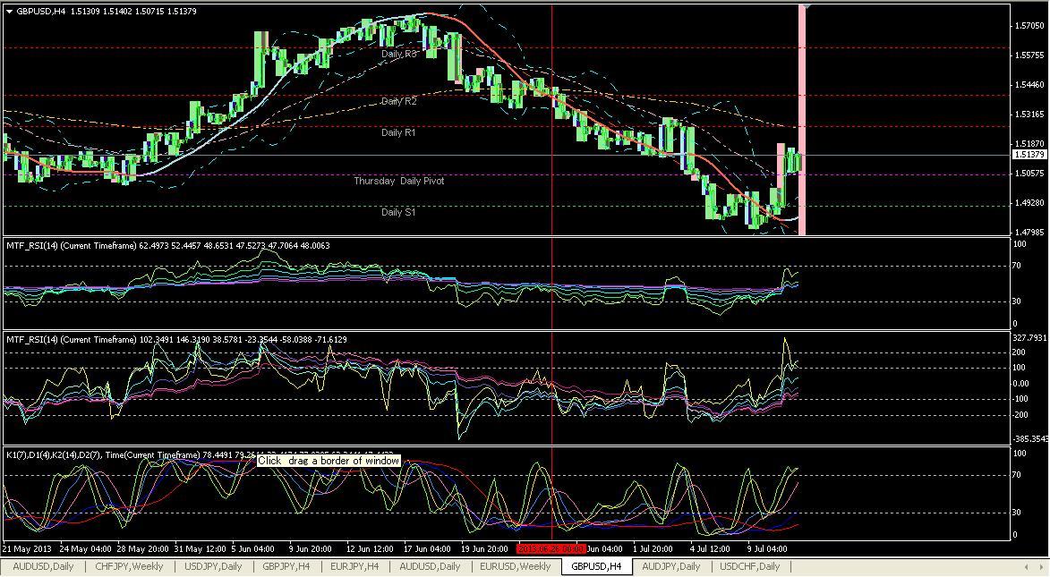Click time axis label "9 Jul 04:00"

tap(767, 549)
